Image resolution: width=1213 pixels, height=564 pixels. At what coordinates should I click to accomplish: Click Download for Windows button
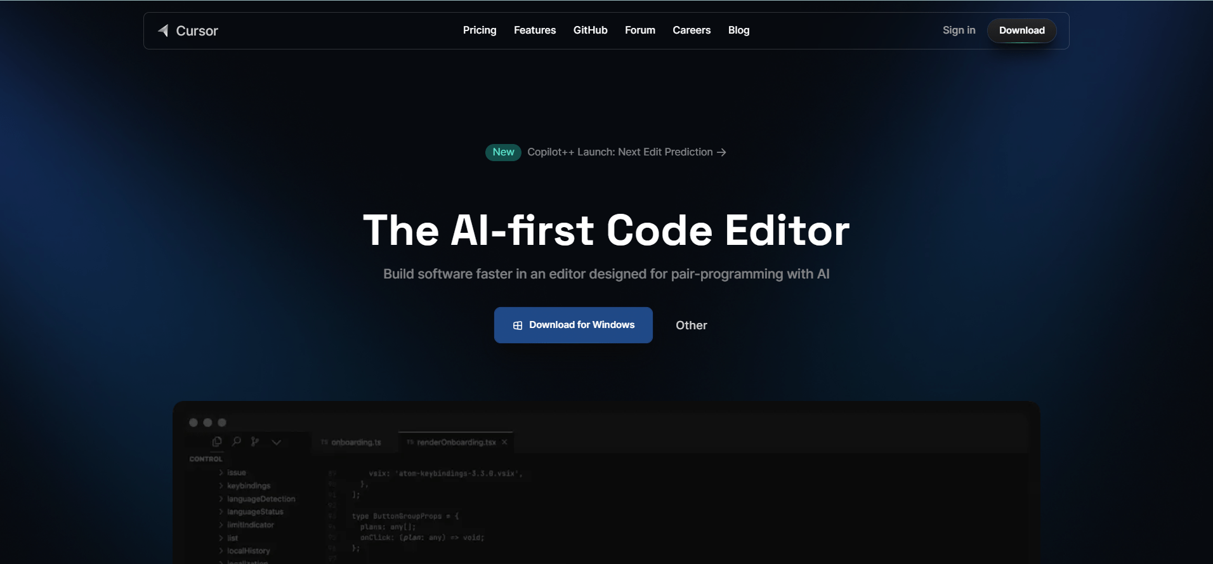click(x=574, y=325)
